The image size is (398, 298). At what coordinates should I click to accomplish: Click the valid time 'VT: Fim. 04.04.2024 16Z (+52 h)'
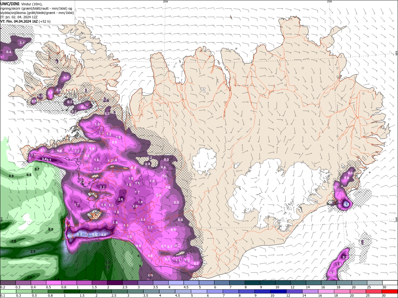point(25,21)
